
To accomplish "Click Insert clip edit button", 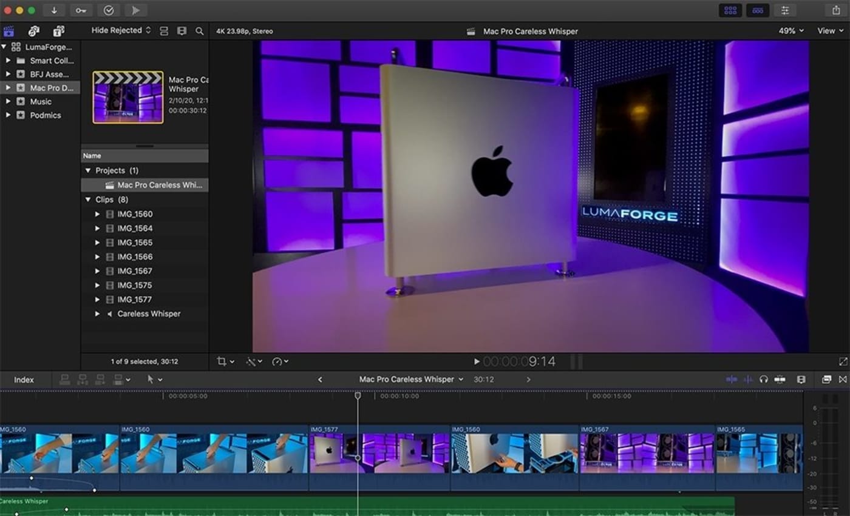I will pyautogui.click(x=83, y=380).
